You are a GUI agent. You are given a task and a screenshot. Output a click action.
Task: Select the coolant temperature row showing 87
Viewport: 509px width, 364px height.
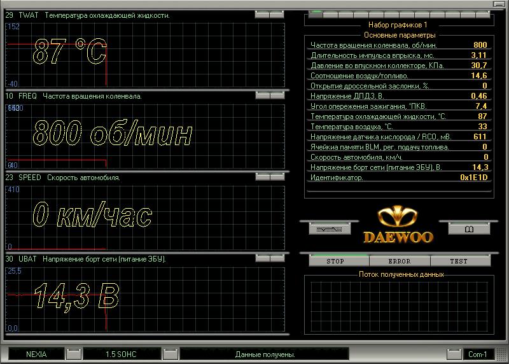pos(398,116)
